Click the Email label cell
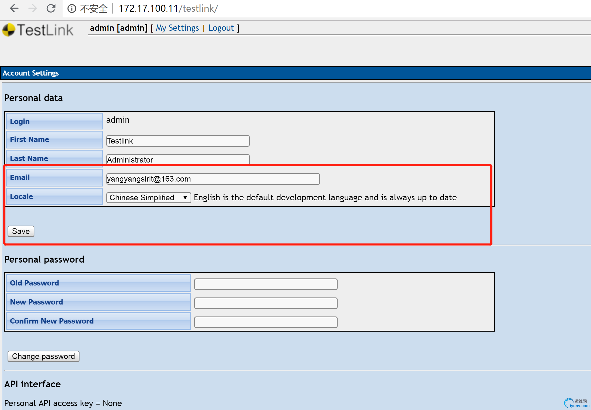Viewport: 591px width, 410px height. 54,178
